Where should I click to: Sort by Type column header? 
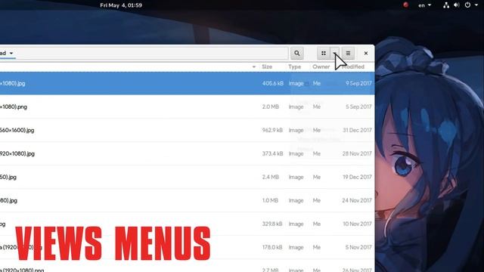tap(294, 67)
